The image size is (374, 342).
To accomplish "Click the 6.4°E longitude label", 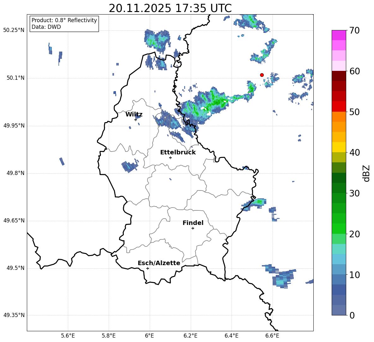I will 231,336.
